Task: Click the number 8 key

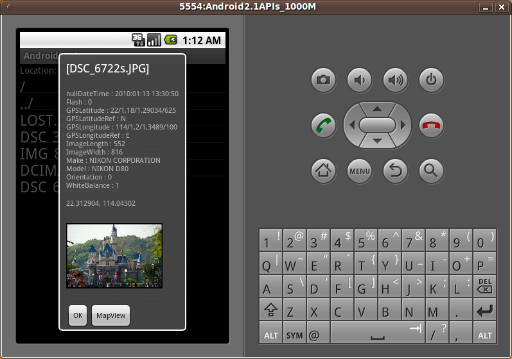Action: click(437, 240)
